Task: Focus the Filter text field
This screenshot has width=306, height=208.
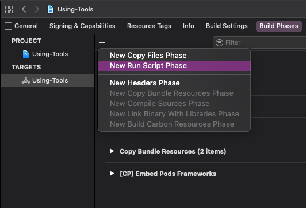Action: (259, 42)
